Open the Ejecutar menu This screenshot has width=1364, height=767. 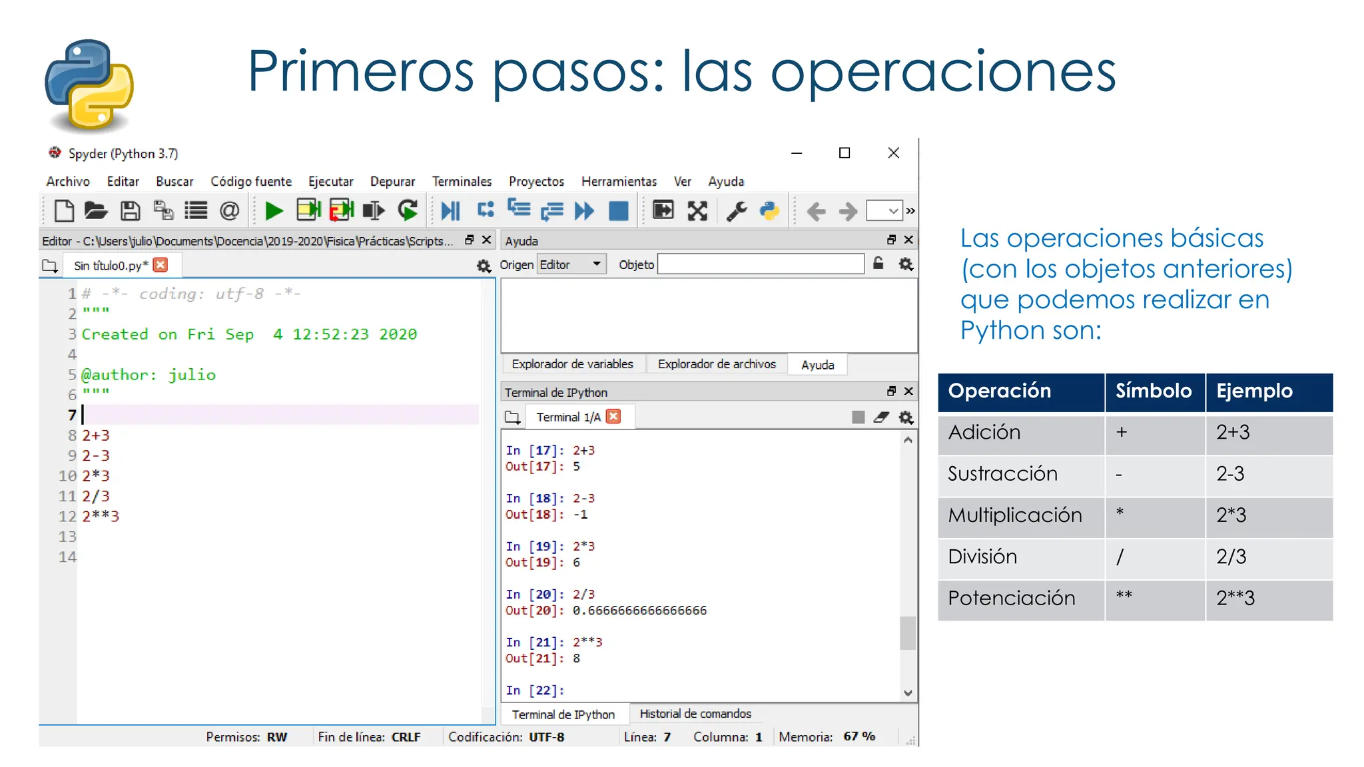tap(330, 181)
